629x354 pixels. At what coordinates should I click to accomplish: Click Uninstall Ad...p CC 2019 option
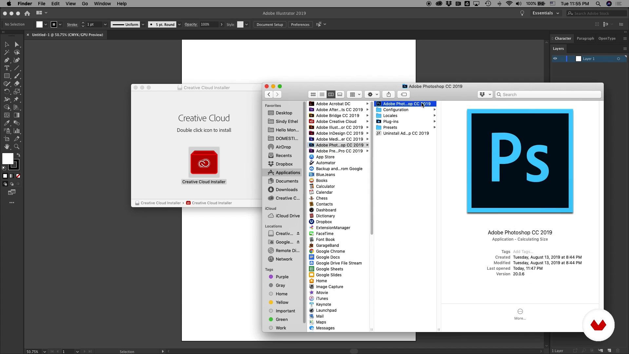(x=406, y=133)
